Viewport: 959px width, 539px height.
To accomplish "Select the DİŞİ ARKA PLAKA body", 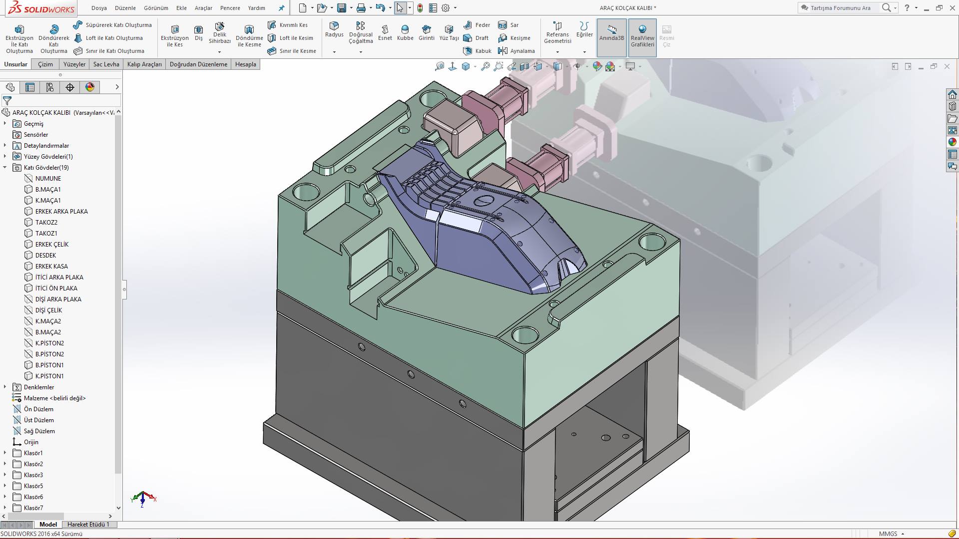I will point(58,299).
